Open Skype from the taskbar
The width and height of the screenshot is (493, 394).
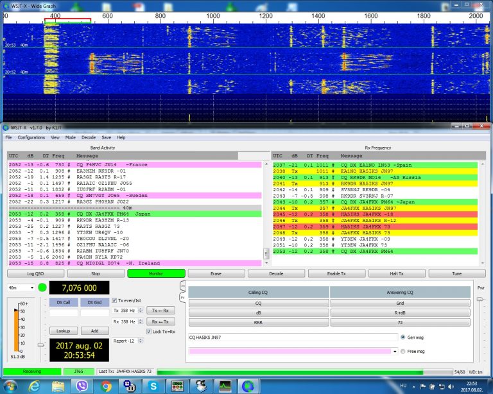coord(153,386)
